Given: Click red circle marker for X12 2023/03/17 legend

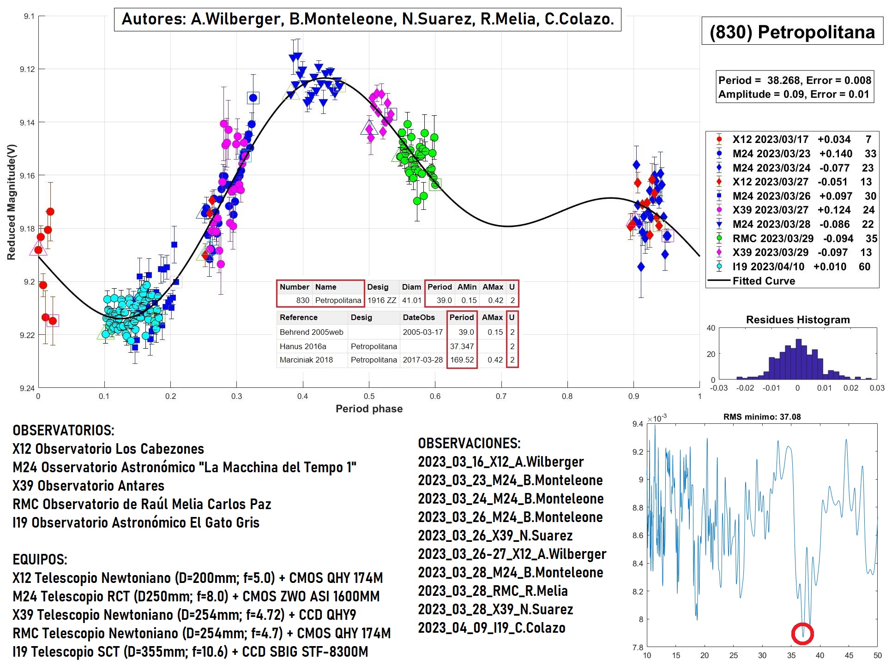Looking at the screenshot, I should point(719,139).
